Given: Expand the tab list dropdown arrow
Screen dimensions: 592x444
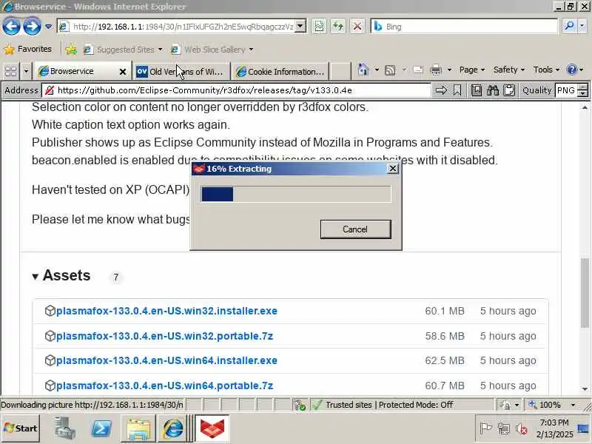Looking at the screenshot, I should [x=26, y=71].
